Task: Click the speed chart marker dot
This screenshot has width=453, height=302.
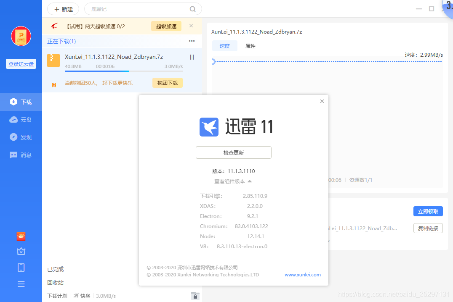Action: pyautogui.click(x=213, y=62)
